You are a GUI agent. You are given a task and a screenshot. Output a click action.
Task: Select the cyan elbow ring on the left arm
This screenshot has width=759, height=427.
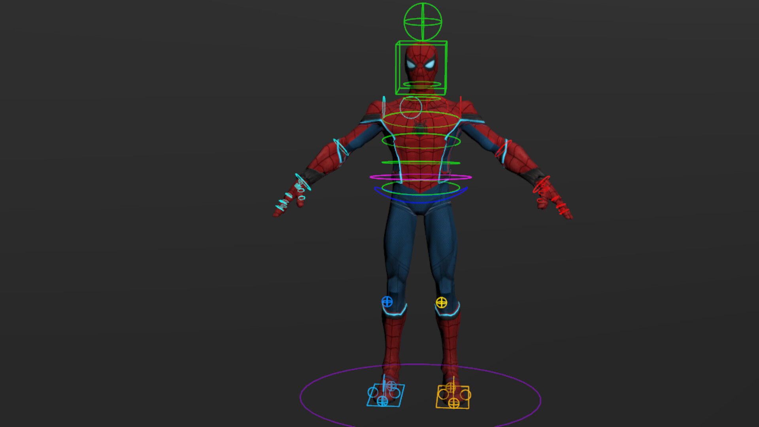pyautogui.click(x=340, y=147)
